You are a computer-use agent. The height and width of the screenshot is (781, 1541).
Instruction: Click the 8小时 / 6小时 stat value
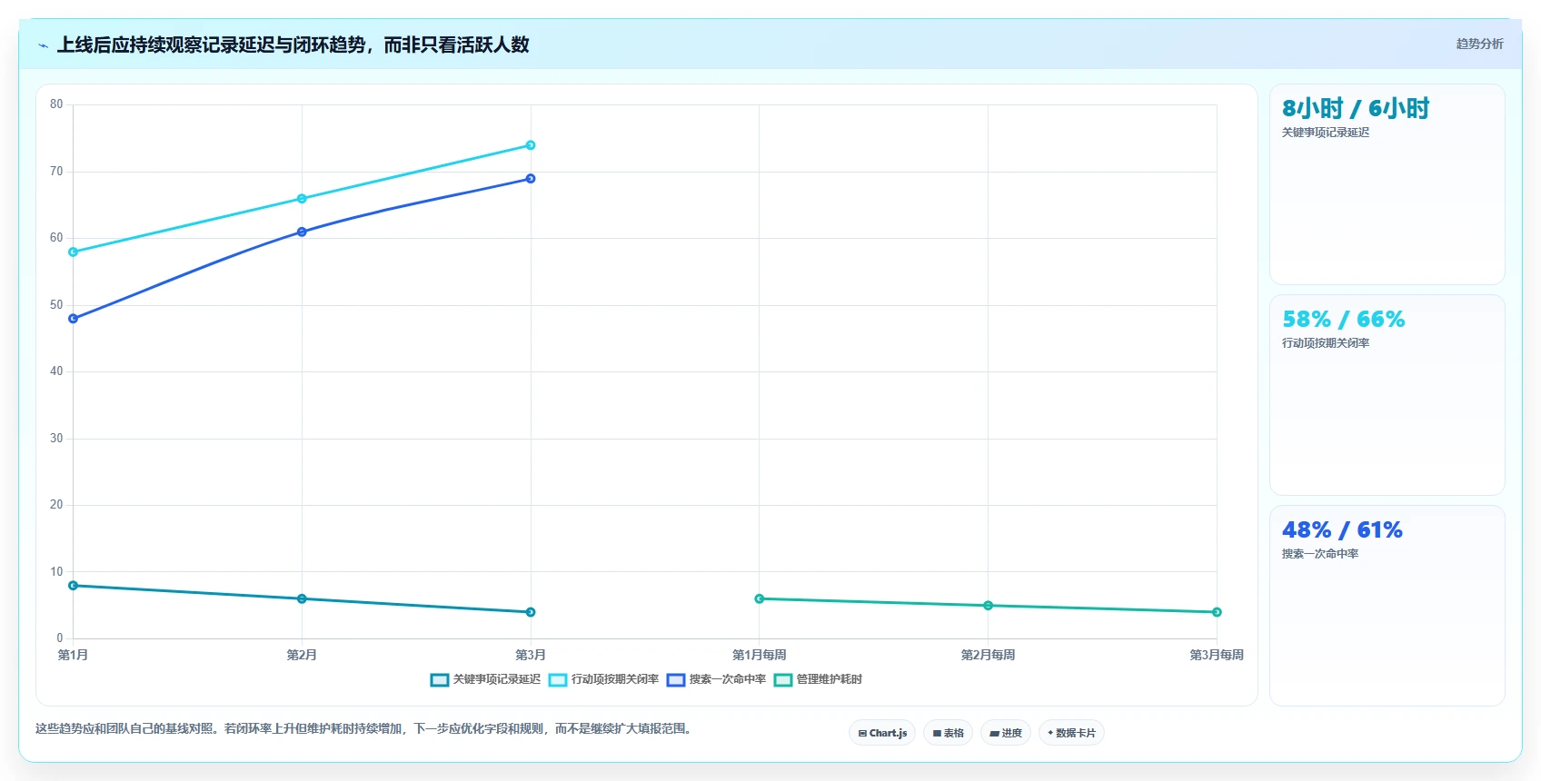(1356, 109)
